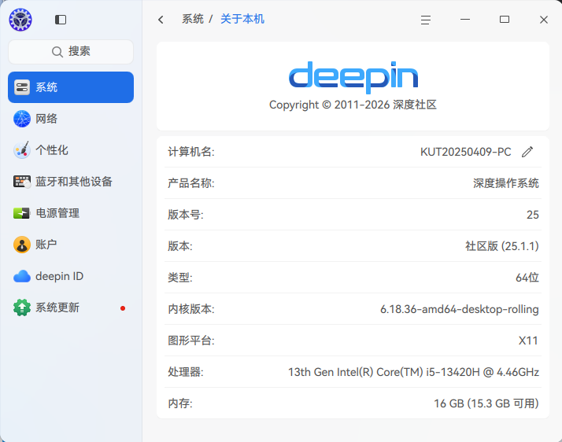Click kernel version 6.18.36-amd64-desktop-rolling
Viewport: 562px width, 442px height.
click(460, 309)
